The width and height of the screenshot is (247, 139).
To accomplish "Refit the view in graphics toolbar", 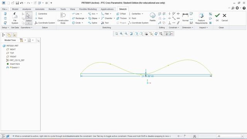I will click(116, 34).
